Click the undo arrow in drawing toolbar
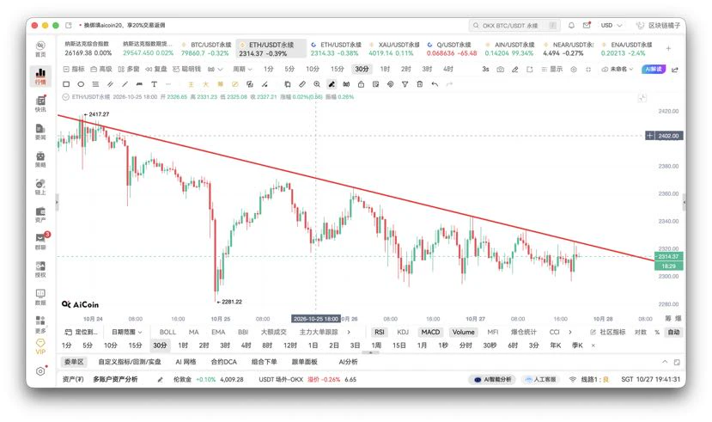 click(x=435, y=84)
